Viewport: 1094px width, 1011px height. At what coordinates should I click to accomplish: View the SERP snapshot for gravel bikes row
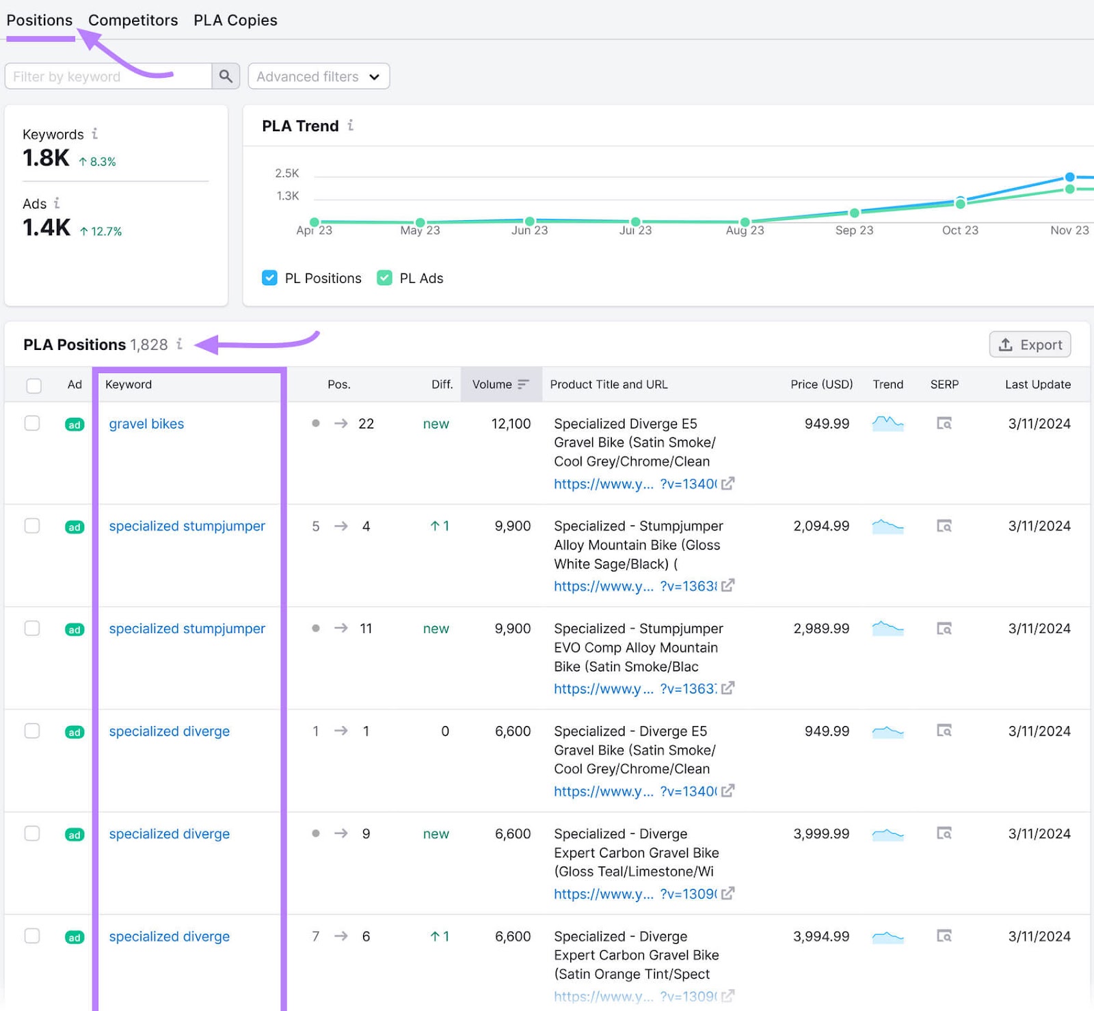click(944, 424)
